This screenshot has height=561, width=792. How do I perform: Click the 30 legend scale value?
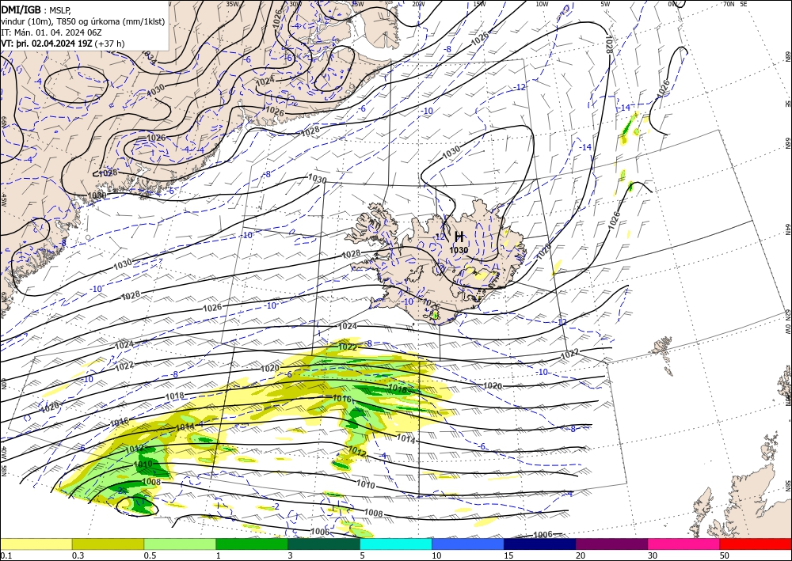pyautogui.click(x=653, y=555)
